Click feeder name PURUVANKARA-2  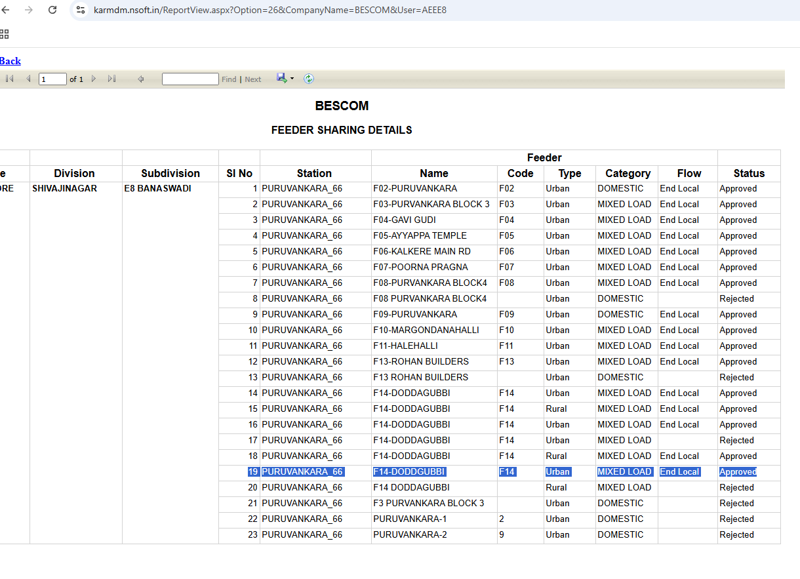coord(410,535)
